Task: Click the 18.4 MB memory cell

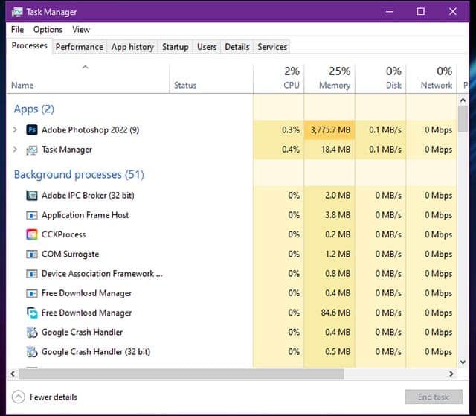Action: click(329, 150)
